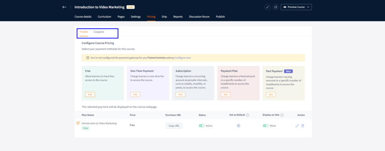Click the Status column header
385x151 pixels.
pyautogui.click(x=202, y=115)
